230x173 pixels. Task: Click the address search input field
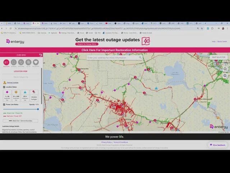click(113, 58)
